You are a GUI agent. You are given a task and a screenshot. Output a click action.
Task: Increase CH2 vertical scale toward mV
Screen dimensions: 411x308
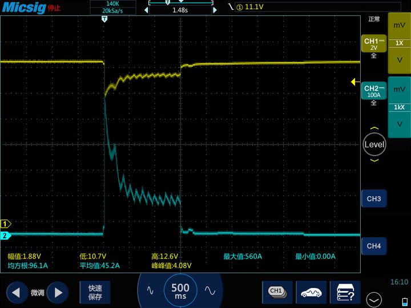click(x=399, y=90)
